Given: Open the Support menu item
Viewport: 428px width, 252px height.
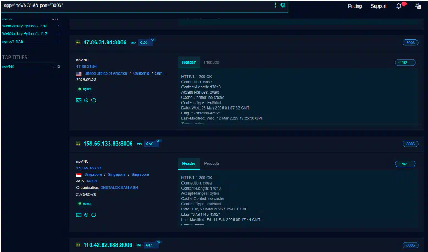Looking at the screenshot, I should pyautogui.click(x=379, y=6).
